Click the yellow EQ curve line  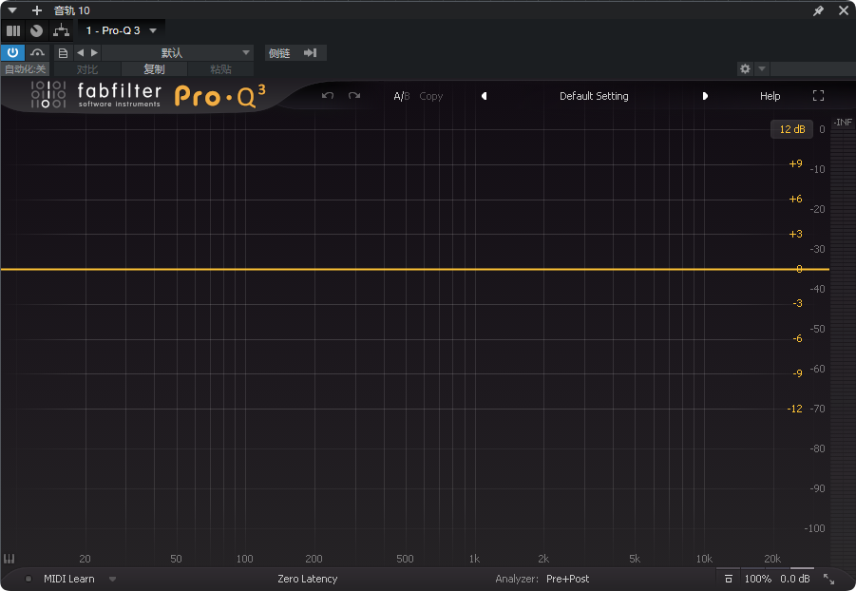[415, 269]
